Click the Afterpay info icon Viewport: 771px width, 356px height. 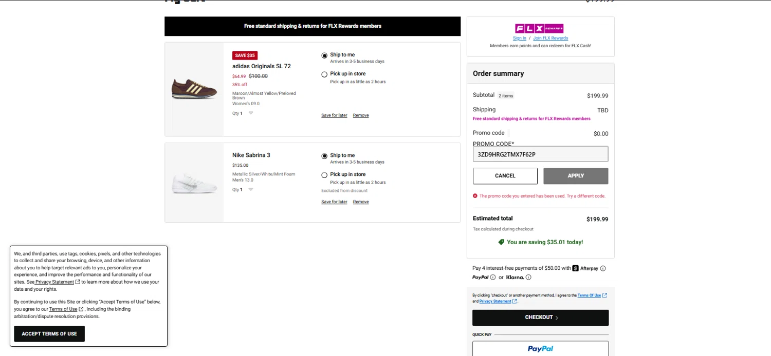tap(603, 268)
